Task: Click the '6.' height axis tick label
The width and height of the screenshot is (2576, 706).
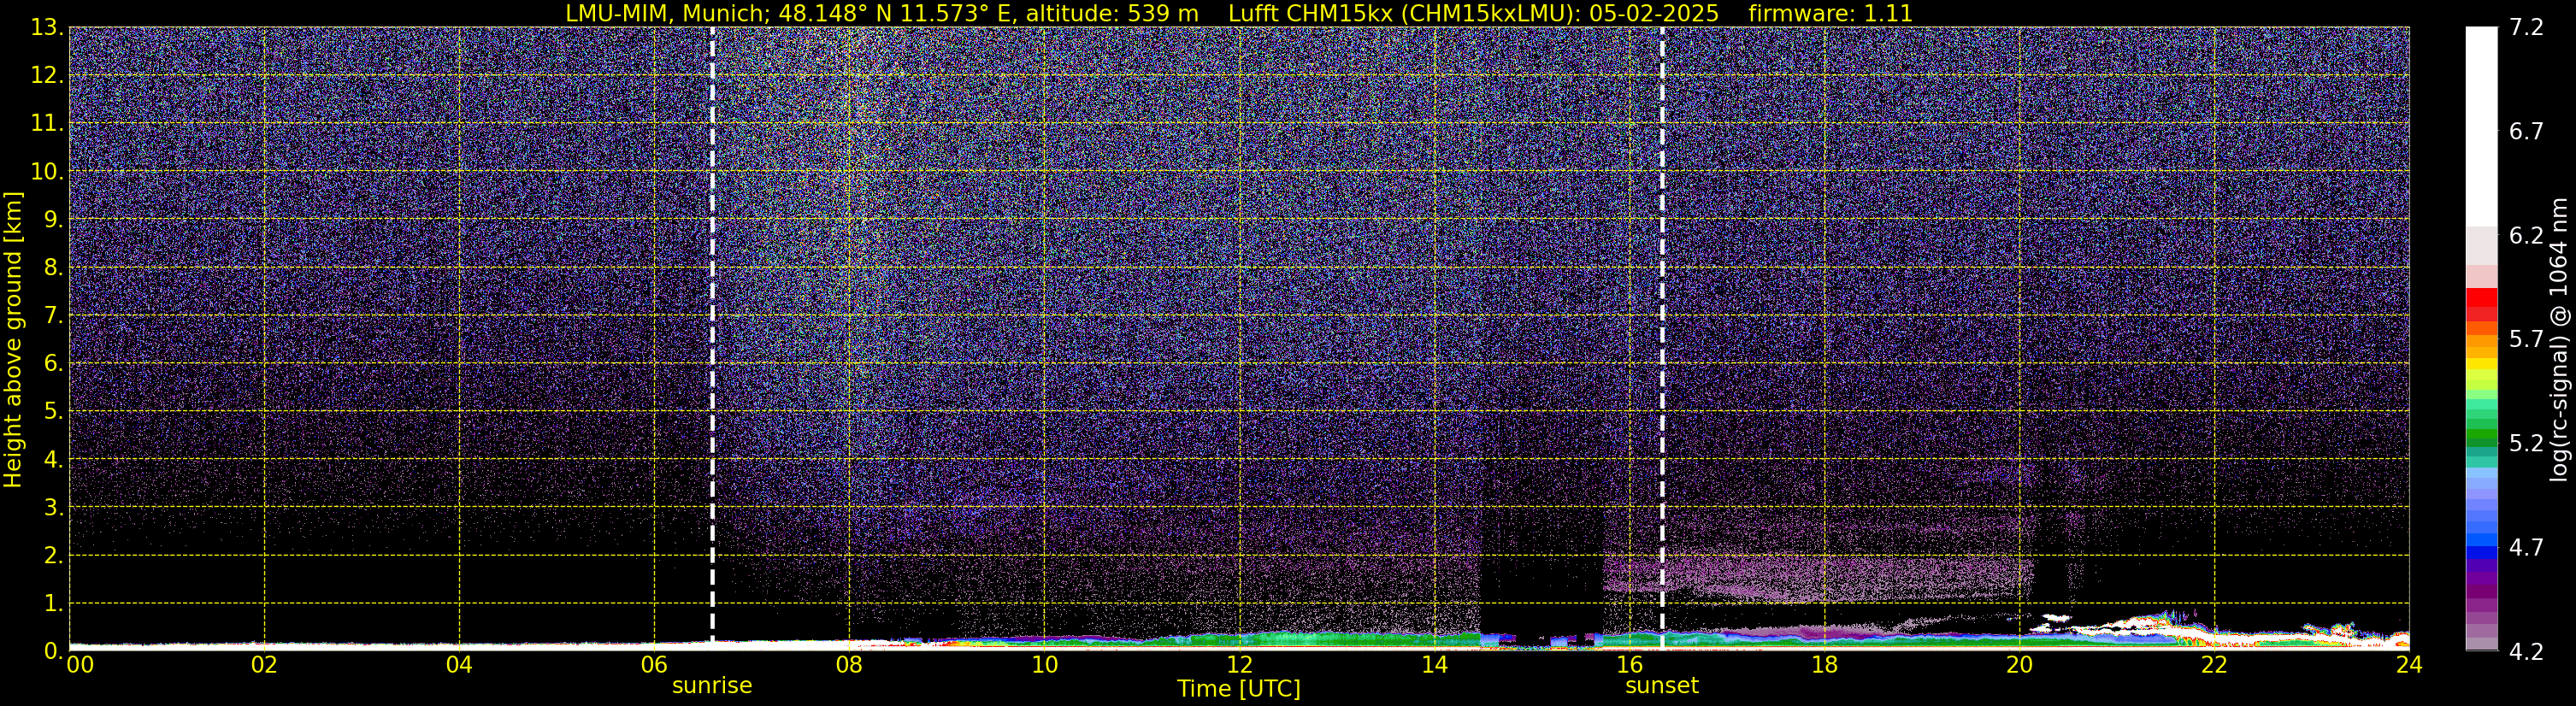Action: (53, 364)
